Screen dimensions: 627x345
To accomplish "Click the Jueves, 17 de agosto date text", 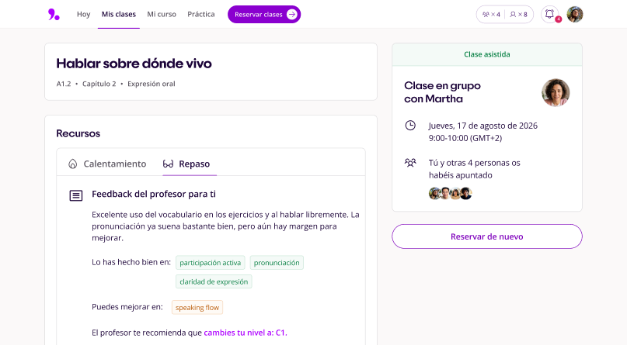I will tap(483, 126).
